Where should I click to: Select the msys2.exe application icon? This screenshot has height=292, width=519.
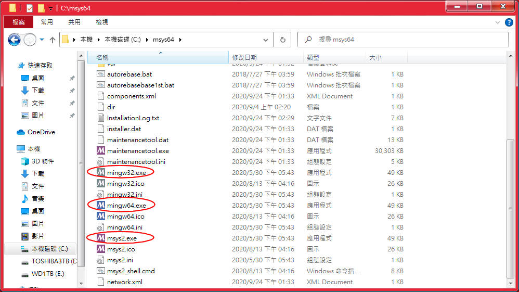click(x=100, y=238)
